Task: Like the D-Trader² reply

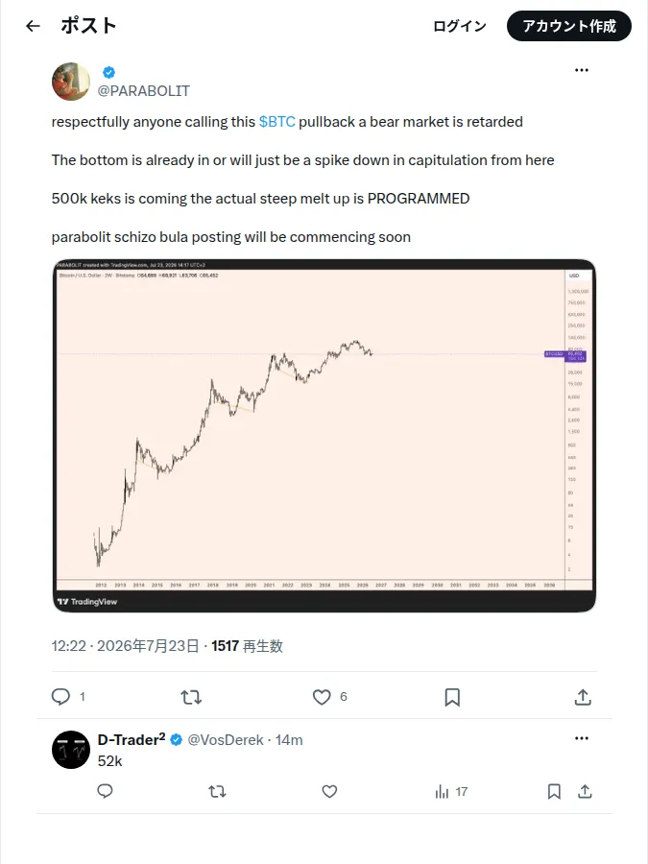Action: [329, 792]
